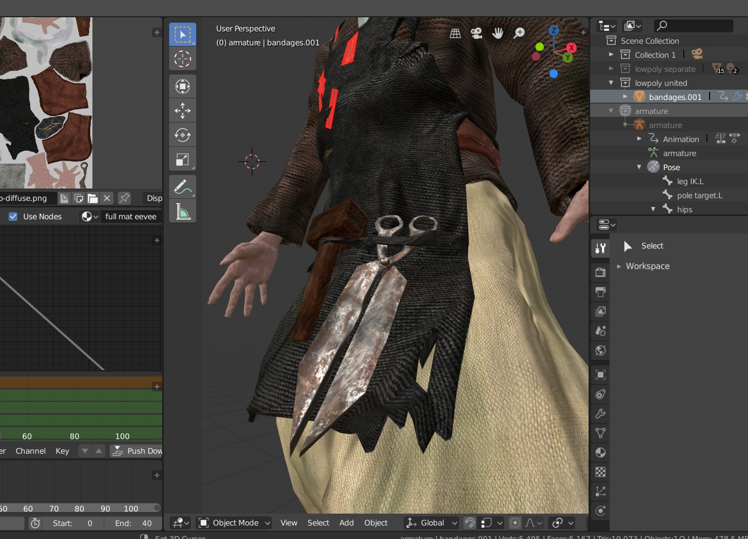Image resolution: width=748 pixels, height=539 pixels.
Task: Open Active Tool and Workspace properties tab
Action: tap(600, 248)
